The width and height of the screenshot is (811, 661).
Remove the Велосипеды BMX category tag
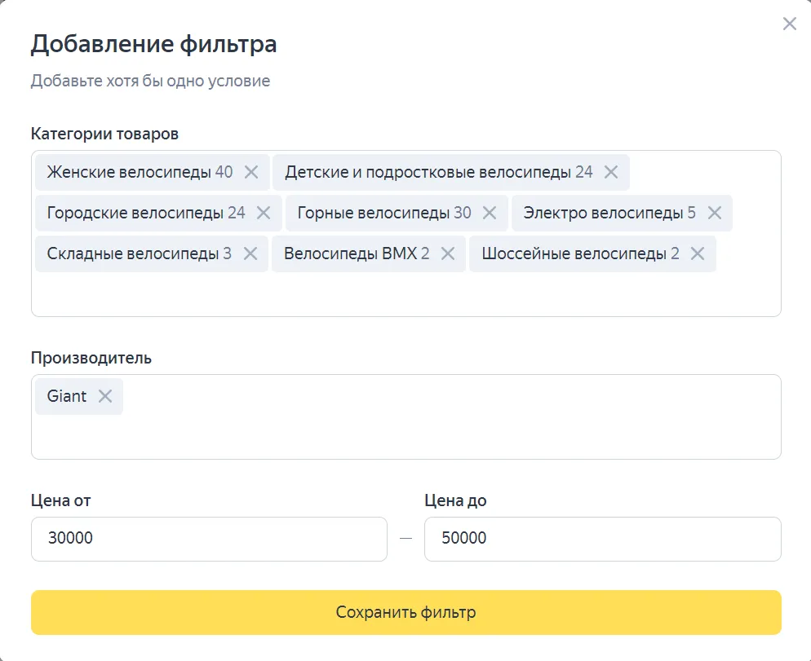pyautogui.click(x=448, y=253)
